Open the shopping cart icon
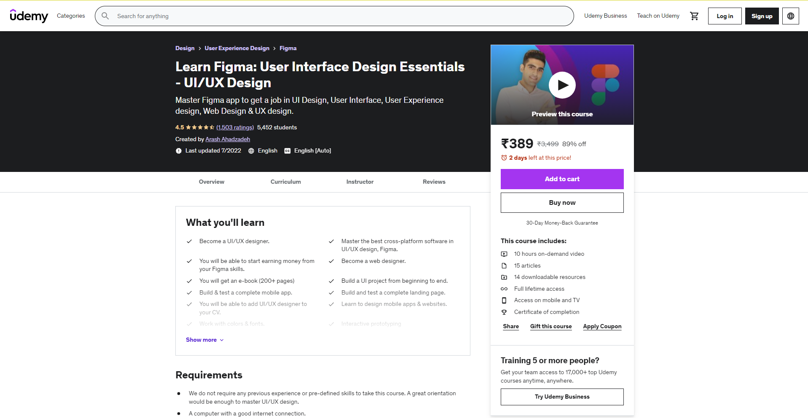Image resolution: width=808 pixels, height=418 pixels. [x=694, y=16]
